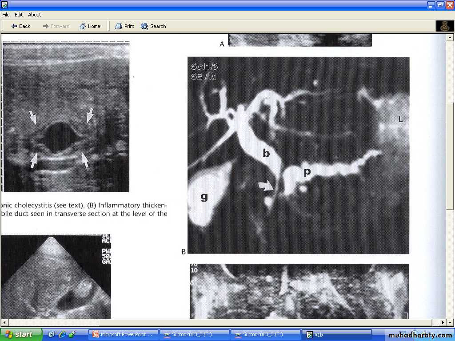
Task: Click the snake logo at the toolbar's right end
Action: pyautogui.click(x=445, y=26)
